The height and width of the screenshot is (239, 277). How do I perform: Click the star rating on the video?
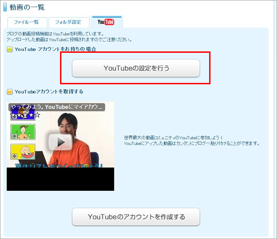click(x=25, y=115)
